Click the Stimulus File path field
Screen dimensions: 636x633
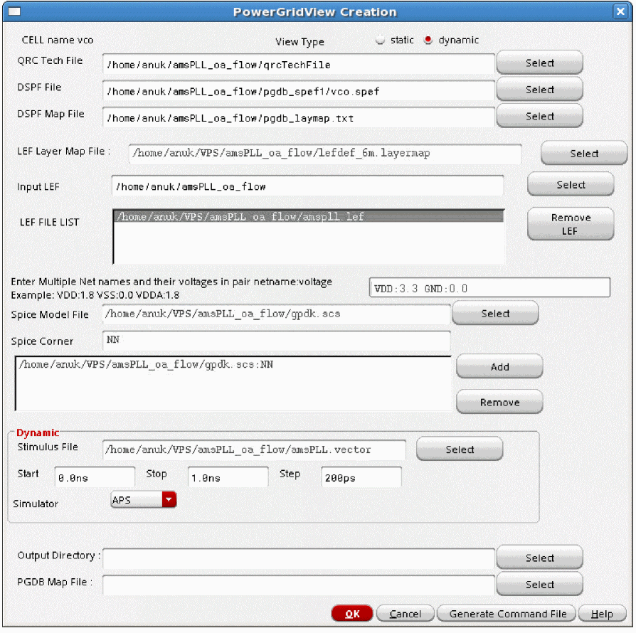254,450
